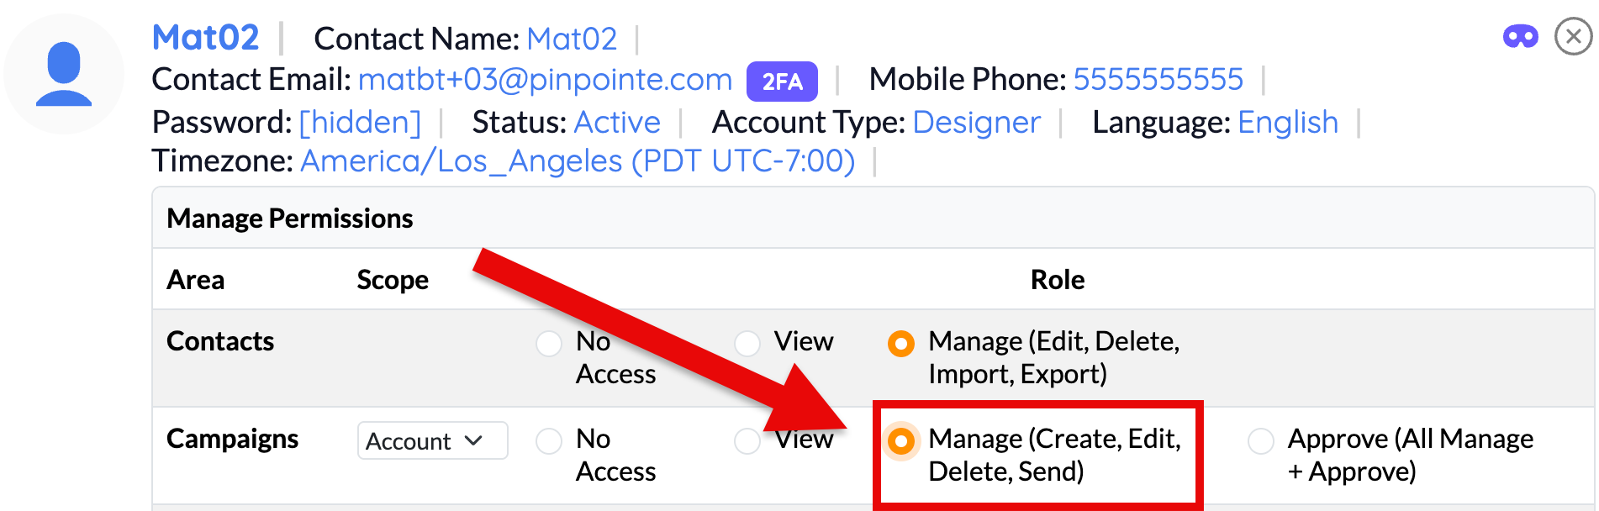Select No Access for Campaigns
The height and width of the screenshot is (511, 1599).
(549, 440)
